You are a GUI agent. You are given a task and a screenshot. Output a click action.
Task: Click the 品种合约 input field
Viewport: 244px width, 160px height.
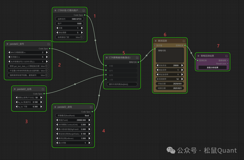coord(70,19)
